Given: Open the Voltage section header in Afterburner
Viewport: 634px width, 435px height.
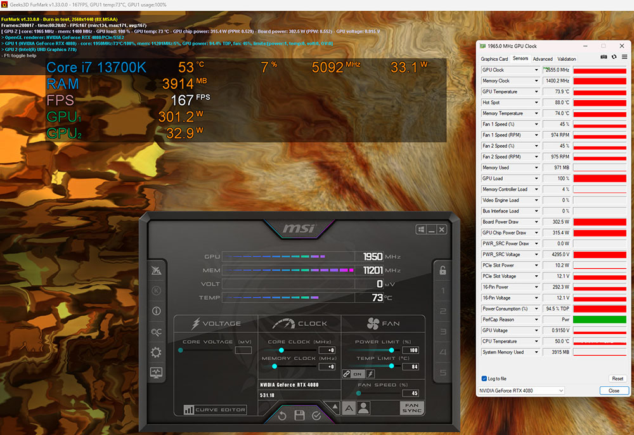Looking at the screenshot, I should (x=216, y=323).
